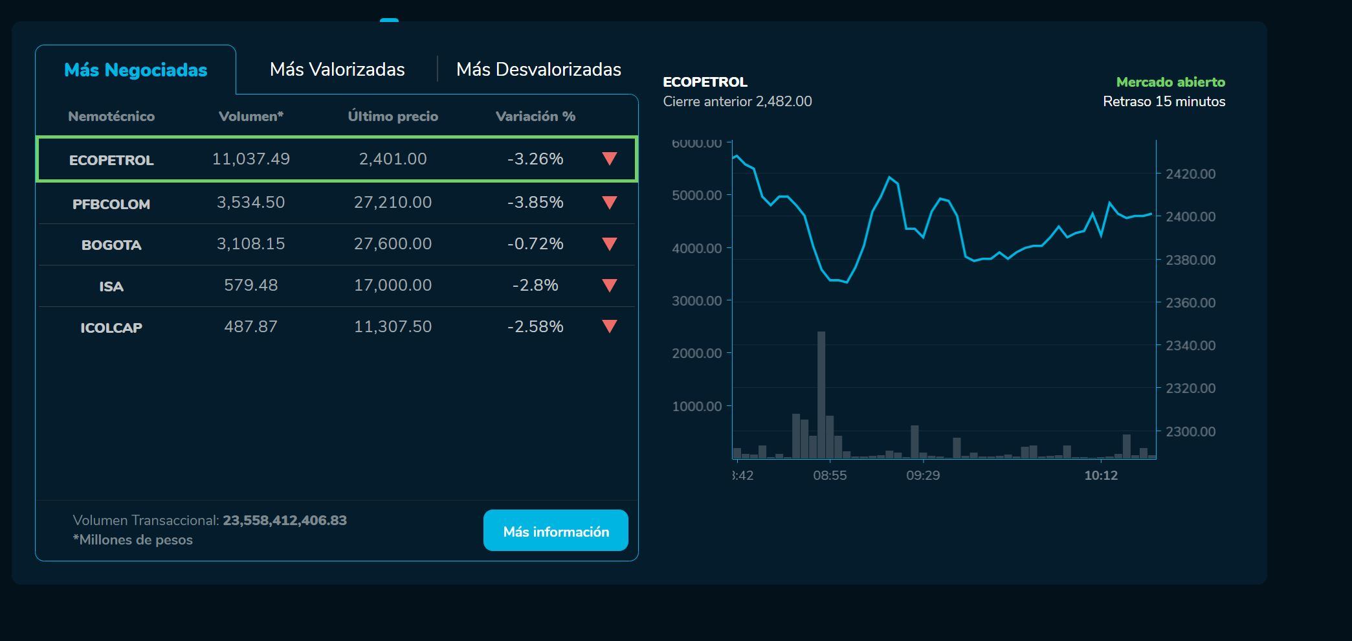Click the Variación % column header
Screen dimensions: 1352x641
pos(535,117)
